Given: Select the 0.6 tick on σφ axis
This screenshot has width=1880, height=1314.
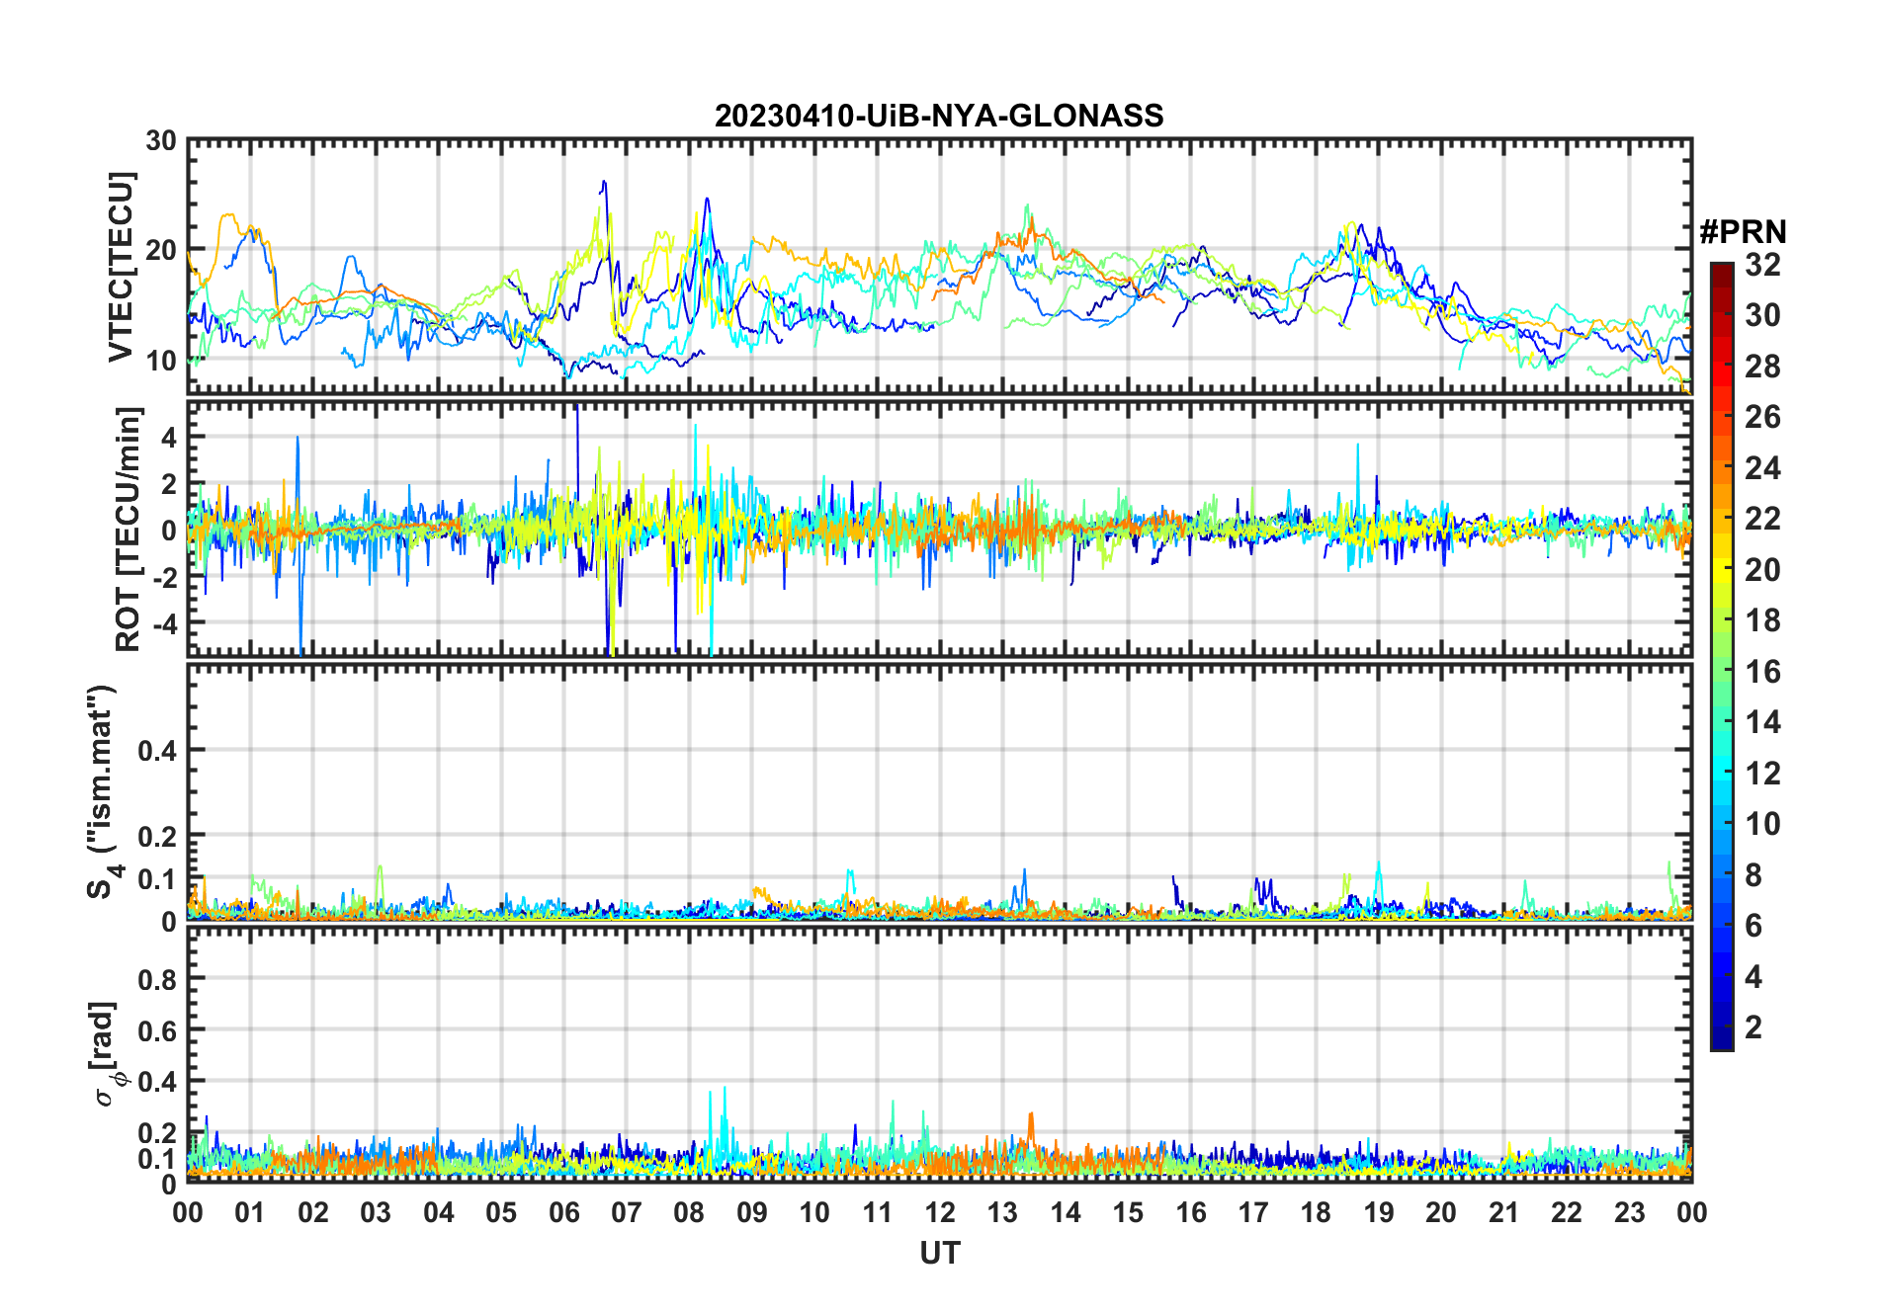Looking at the screenshot, I should pos(158,1030).
